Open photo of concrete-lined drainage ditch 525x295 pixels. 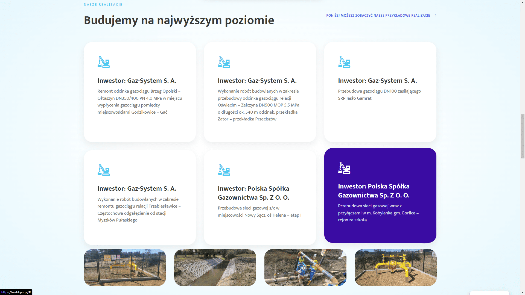215,267
